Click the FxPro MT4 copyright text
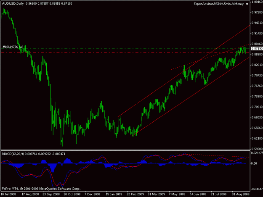The height and width of the screenshot is (197, 263). coord(41,189)
